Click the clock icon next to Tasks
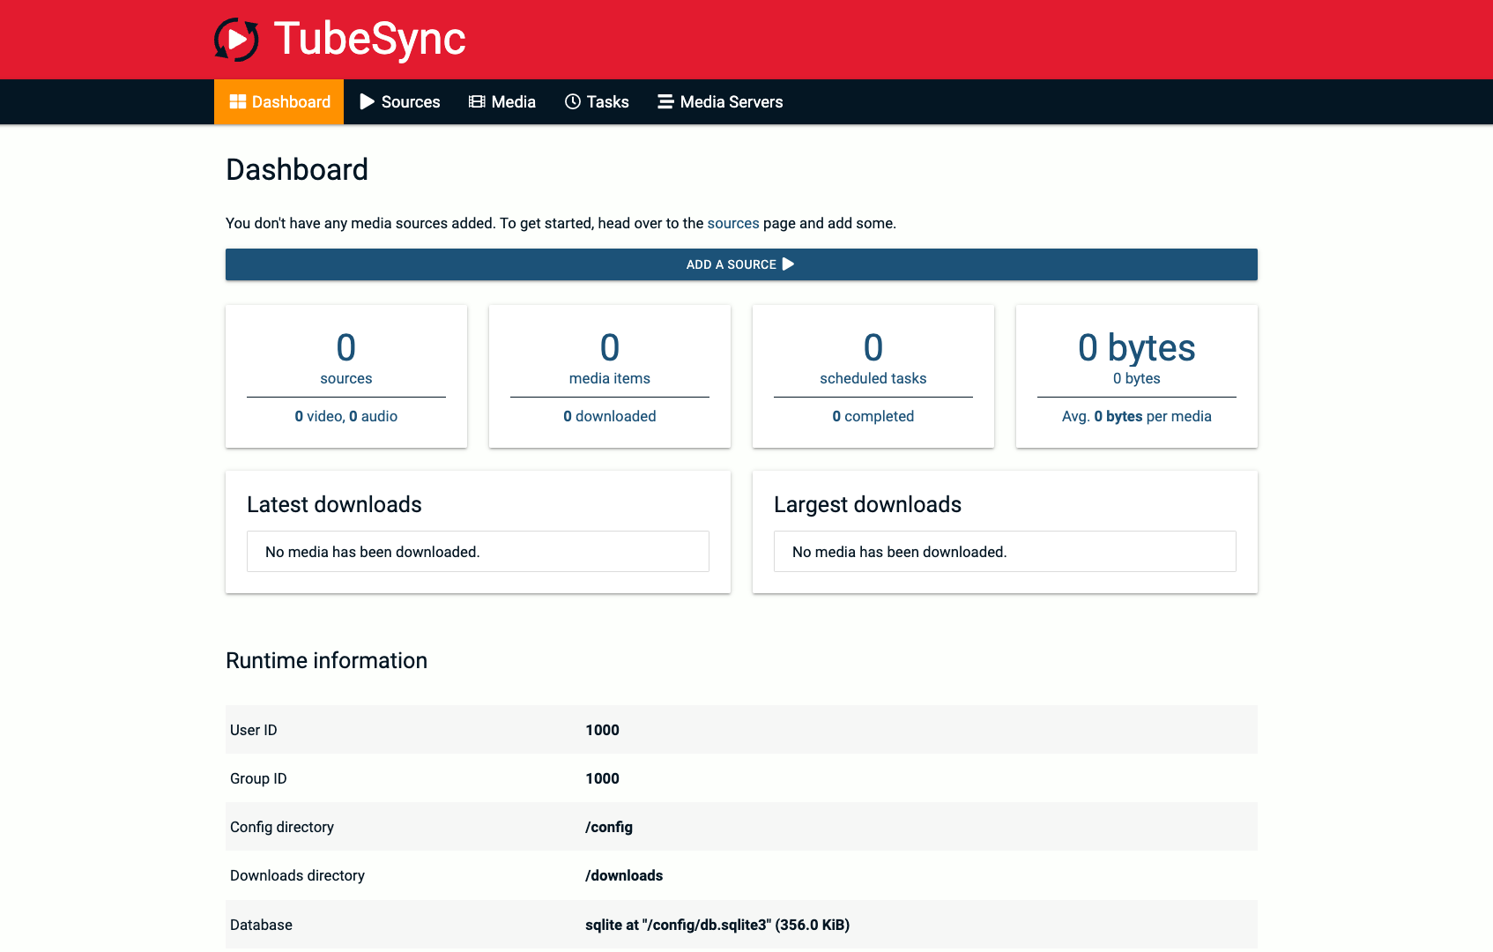 (x=572, y=101)
